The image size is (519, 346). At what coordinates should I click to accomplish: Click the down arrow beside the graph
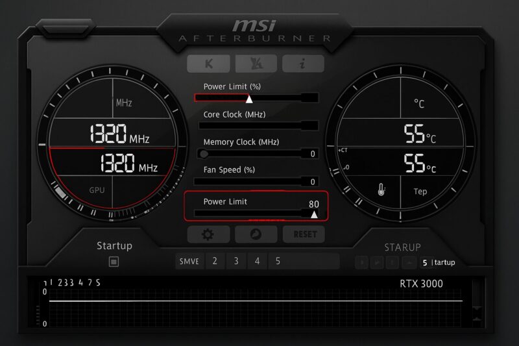[x=477, y=308]
